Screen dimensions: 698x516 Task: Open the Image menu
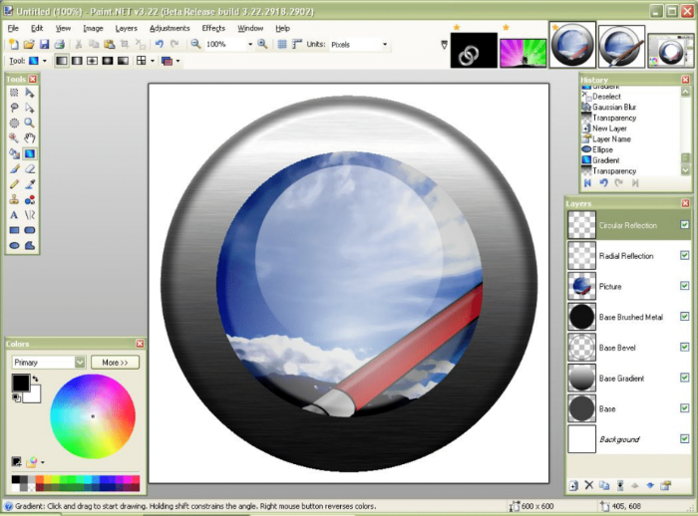pyautogui.click(x=93, y=28)
